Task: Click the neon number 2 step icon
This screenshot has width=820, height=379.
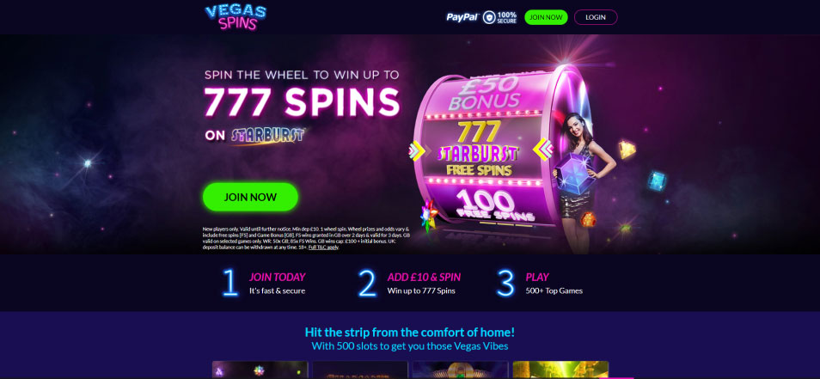Action: (x=367, y=283)
